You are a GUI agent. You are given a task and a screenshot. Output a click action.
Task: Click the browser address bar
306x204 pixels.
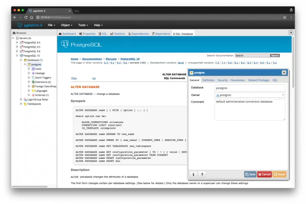(160, 18)
